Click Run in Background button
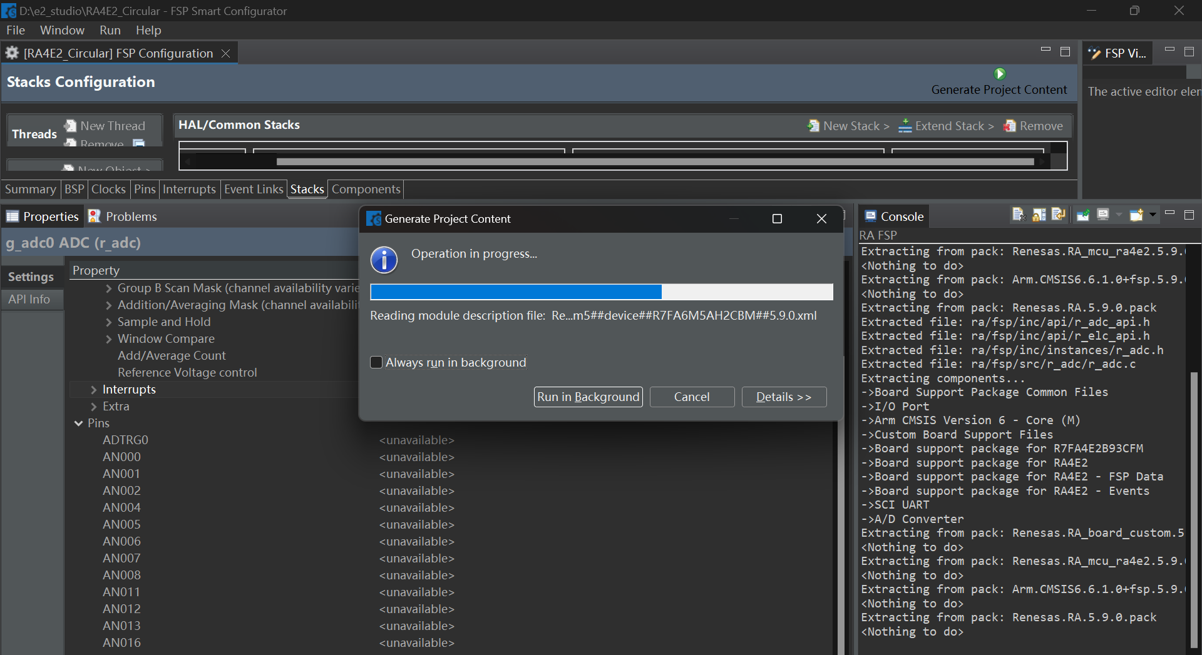Image resolution: width=1202 pixels, height=655 pixels. click(588, 397)
